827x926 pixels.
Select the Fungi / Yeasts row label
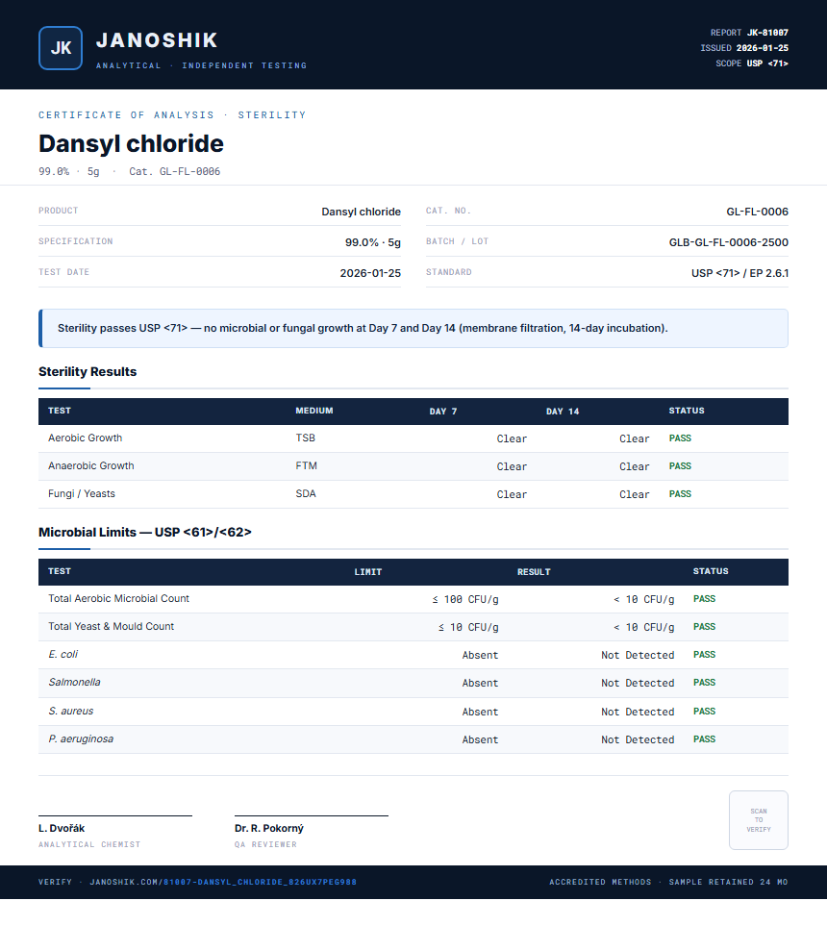[82, 493]
